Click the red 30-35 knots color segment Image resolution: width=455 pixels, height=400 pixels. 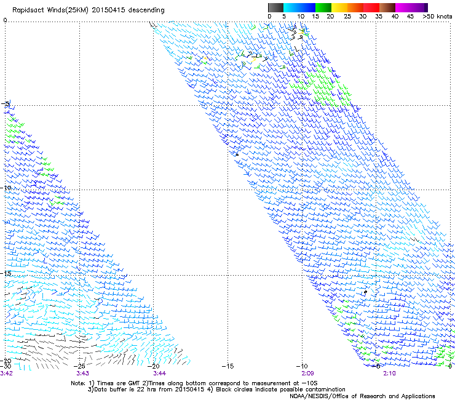pos(371,7)
